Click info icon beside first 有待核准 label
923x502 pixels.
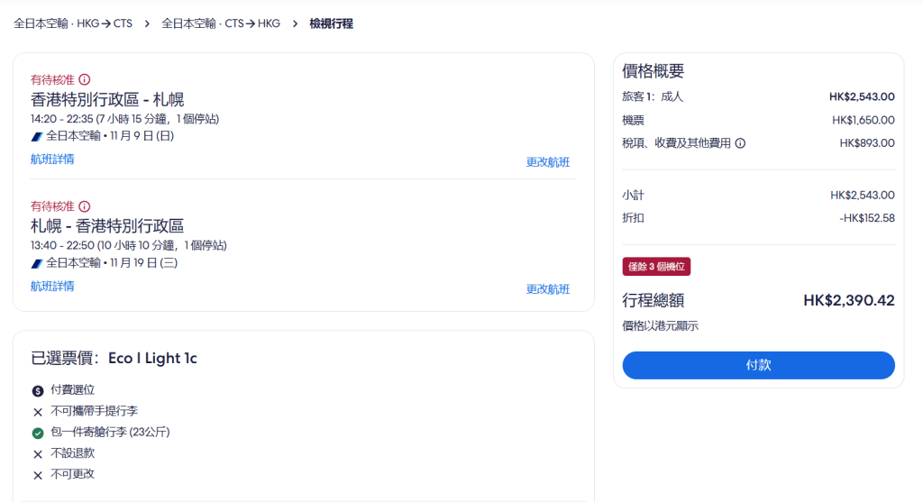click(85, 79)
